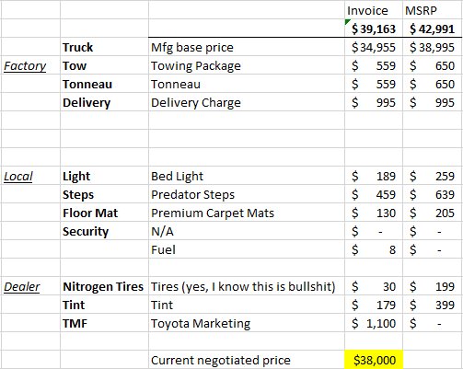Viewport: 463px width, 369px height.
Task: Select the Predator Steps cell
Action: 247,194
